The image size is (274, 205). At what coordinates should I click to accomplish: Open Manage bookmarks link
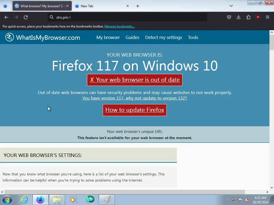click(120, 26)
